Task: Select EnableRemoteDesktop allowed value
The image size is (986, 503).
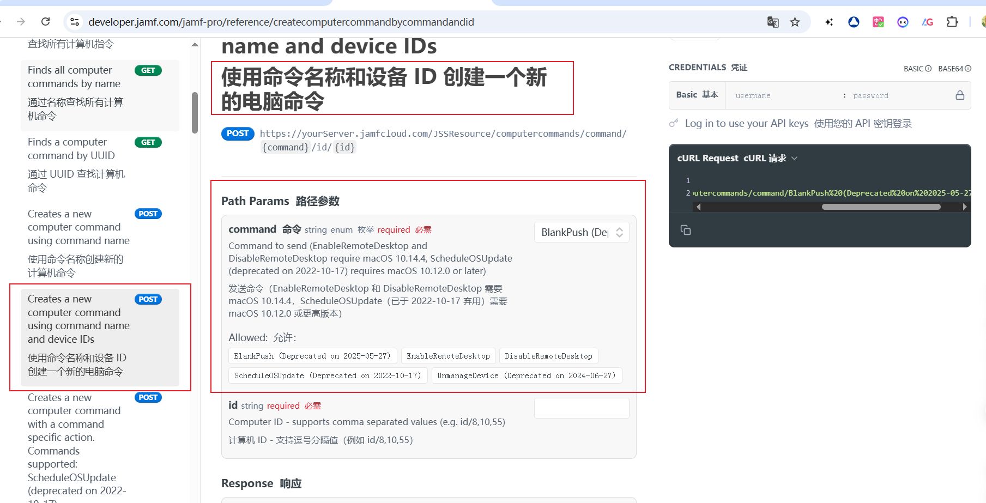Action: click(x=448, y=356)
